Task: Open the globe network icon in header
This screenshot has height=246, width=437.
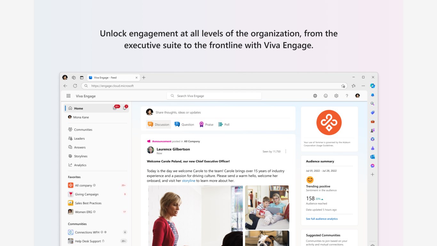Action: (x=315, y=96)
